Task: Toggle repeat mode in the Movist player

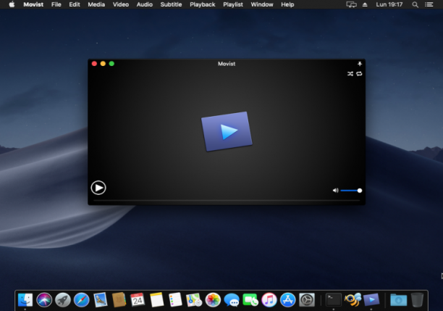Action: [359, 74]
